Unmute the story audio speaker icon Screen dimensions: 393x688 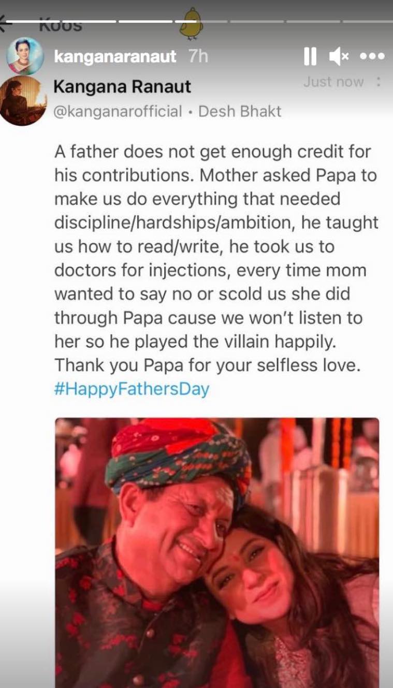[339, 56]
